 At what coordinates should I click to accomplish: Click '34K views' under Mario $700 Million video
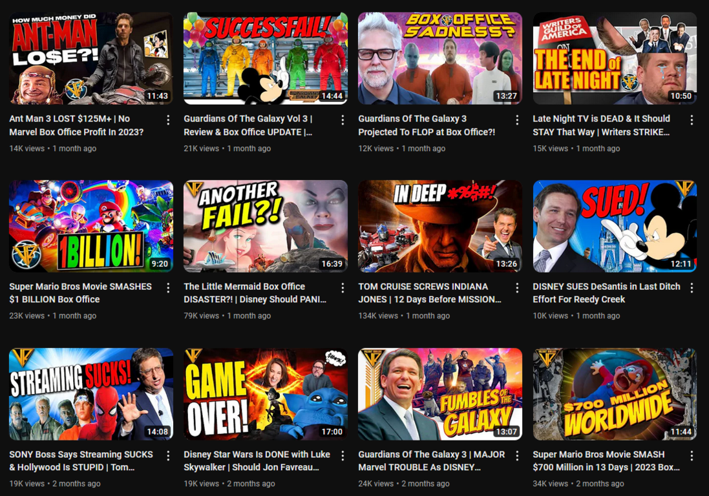(550, 483)
